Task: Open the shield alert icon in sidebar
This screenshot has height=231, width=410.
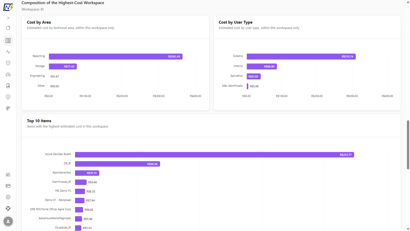Action: coord(8,97)
